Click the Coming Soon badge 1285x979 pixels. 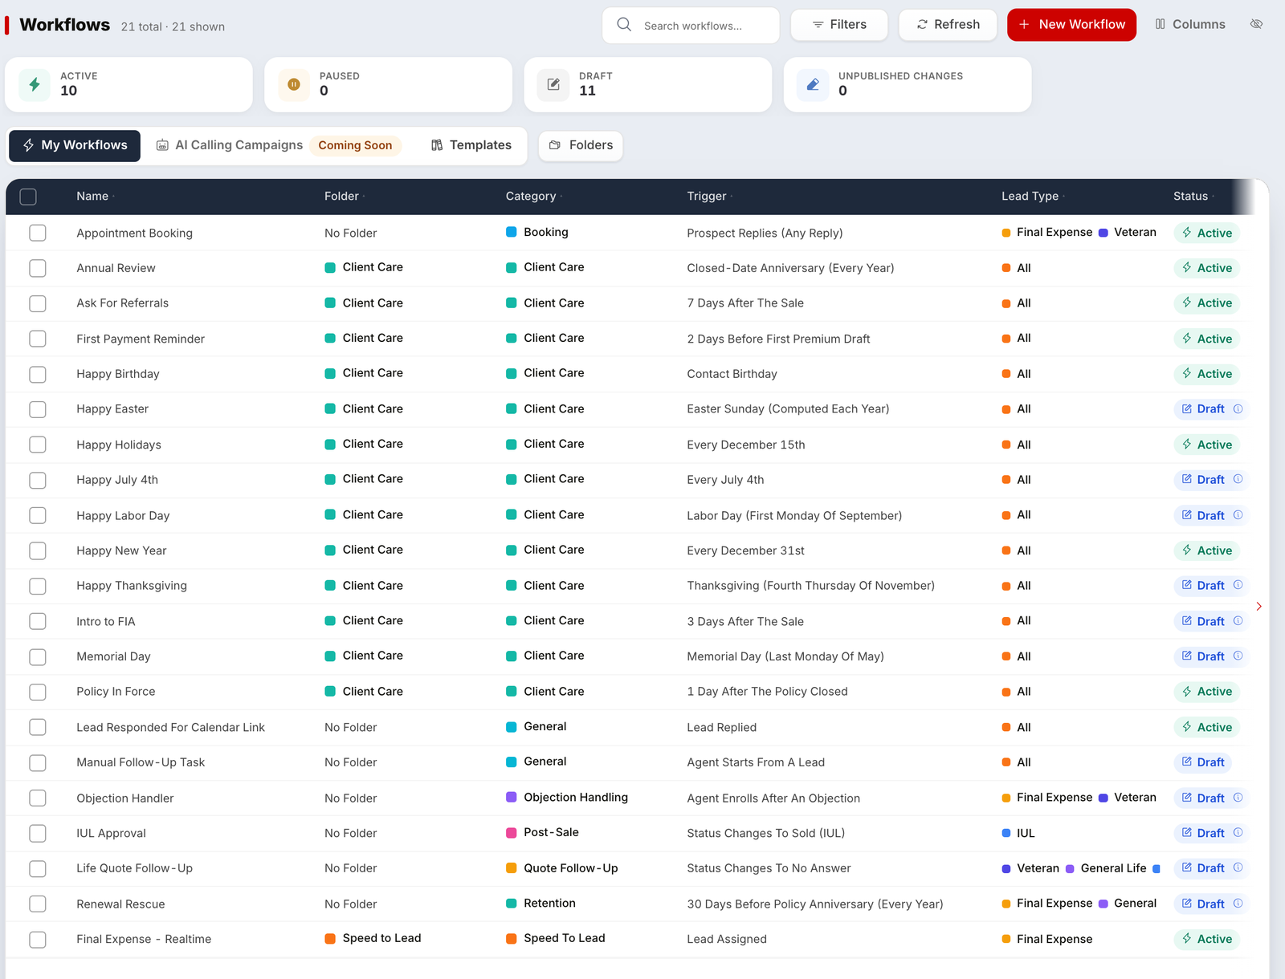355,145
